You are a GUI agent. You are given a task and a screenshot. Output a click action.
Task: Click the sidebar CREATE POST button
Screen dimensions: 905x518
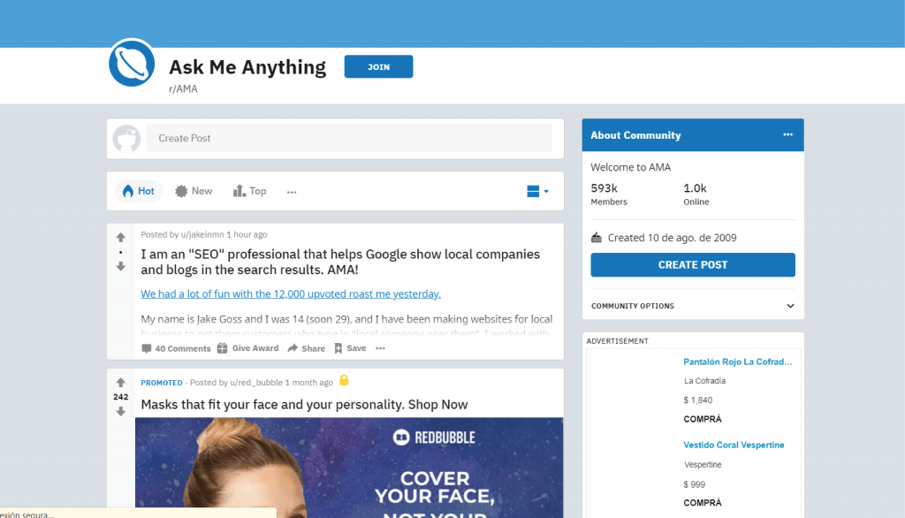[693, 264]
